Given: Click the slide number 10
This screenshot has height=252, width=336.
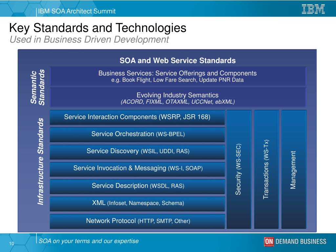Looking at the screenshot, I should click(x=11, y=244).
